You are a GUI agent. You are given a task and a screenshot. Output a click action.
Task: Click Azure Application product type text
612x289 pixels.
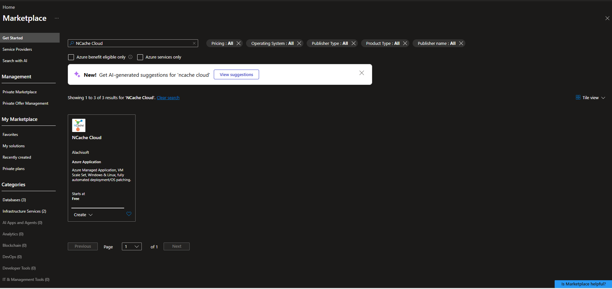[86, 162]
